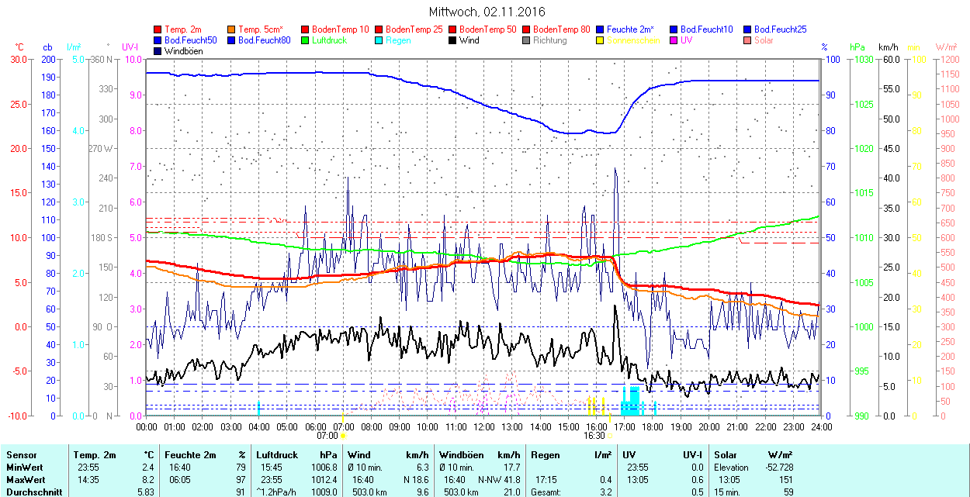Click the orange Temp. 5cm* legend swatch
The width and height of the screenshot is (970, 497).
pos(232,29)
